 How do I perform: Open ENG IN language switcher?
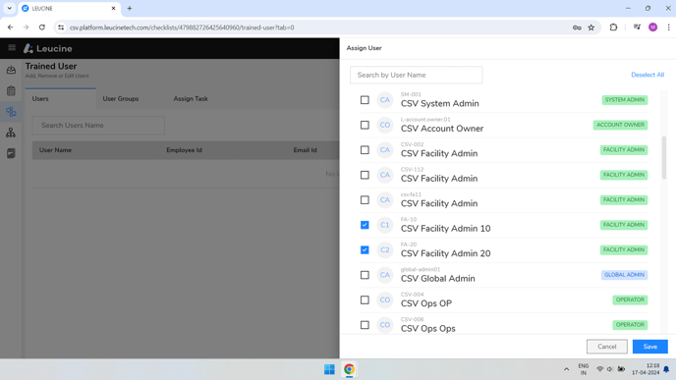pos(584,369)
